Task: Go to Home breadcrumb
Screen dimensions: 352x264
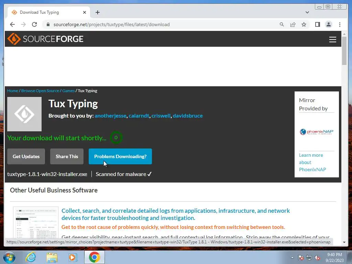Action: click(13, 91)
